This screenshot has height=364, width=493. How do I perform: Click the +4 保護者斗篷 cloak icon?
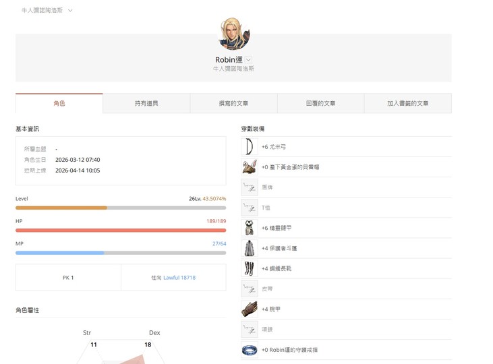pyautogui.click(x=249, y=248)
